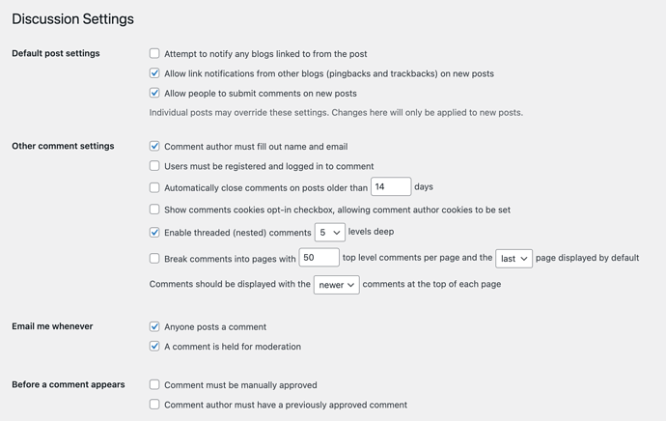Uncheck allow pingbacks and trackbacks on new posts
The height and width of the screenshot is (421, 666).
154,73
